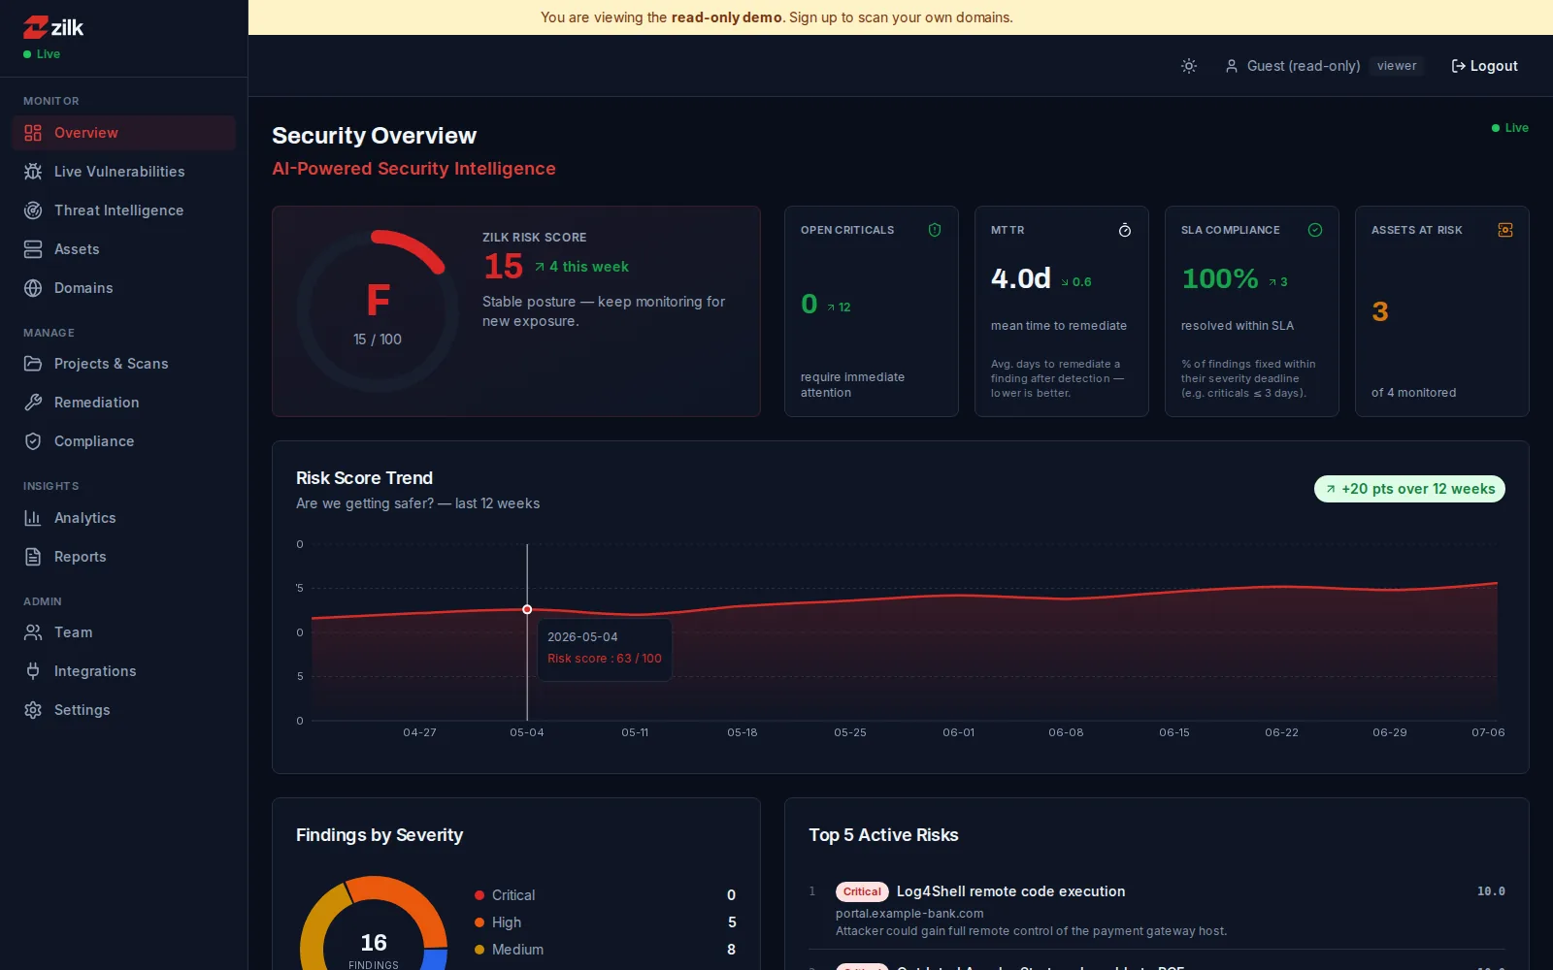Open the Domains globe icon
This screenshot has height=970, width=1553.
33,288
